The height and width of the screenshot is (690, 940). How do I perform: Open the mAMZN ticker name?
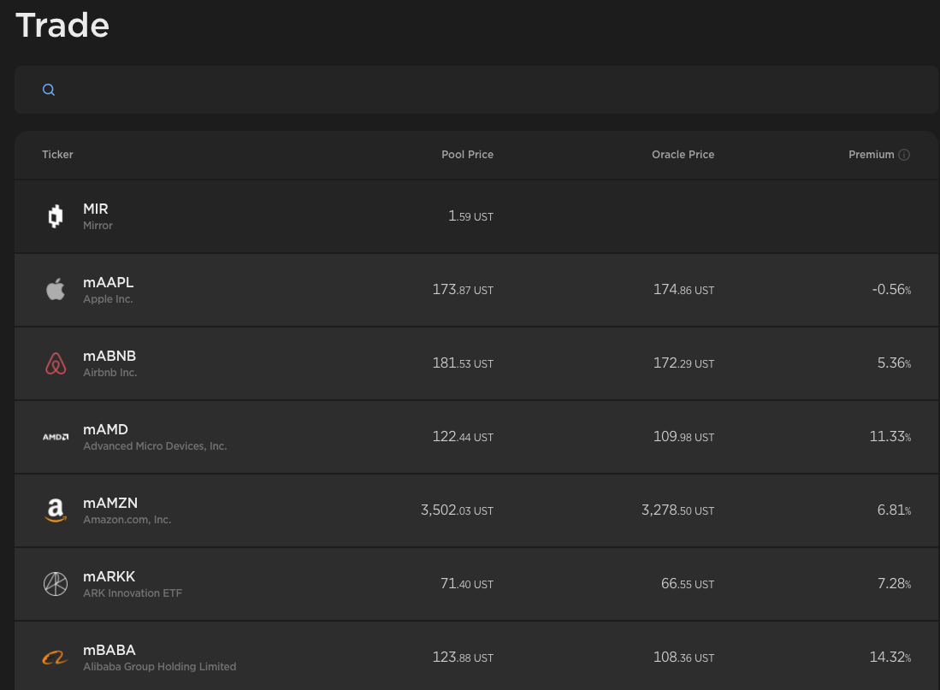110,503
